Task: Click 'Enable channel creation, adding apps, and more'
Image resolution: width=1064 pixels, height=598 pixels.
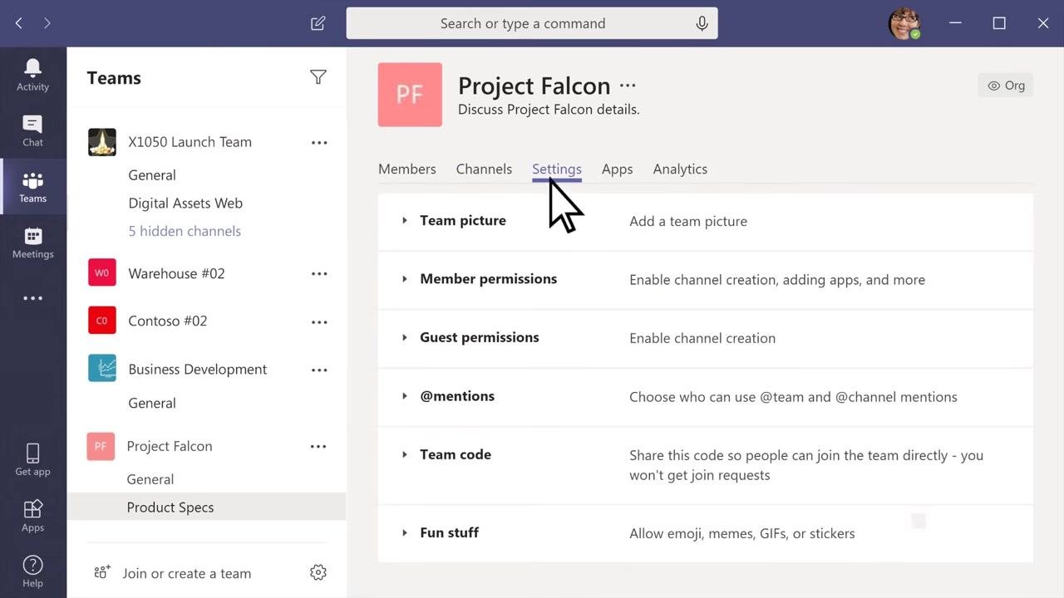Action: pyautogui.click(x=777, y=280)
